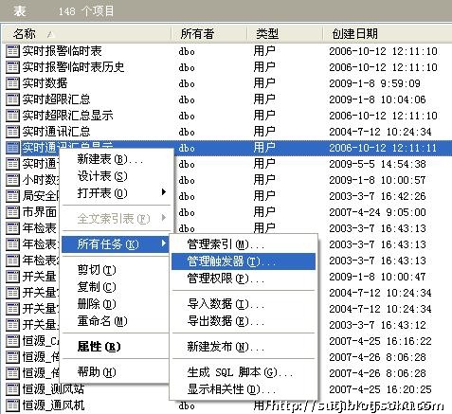Click table icon on 2009-5-5 14:54:38 row
Screen dimensions: 452x414
pyautogui.click(x=12, y=164)
